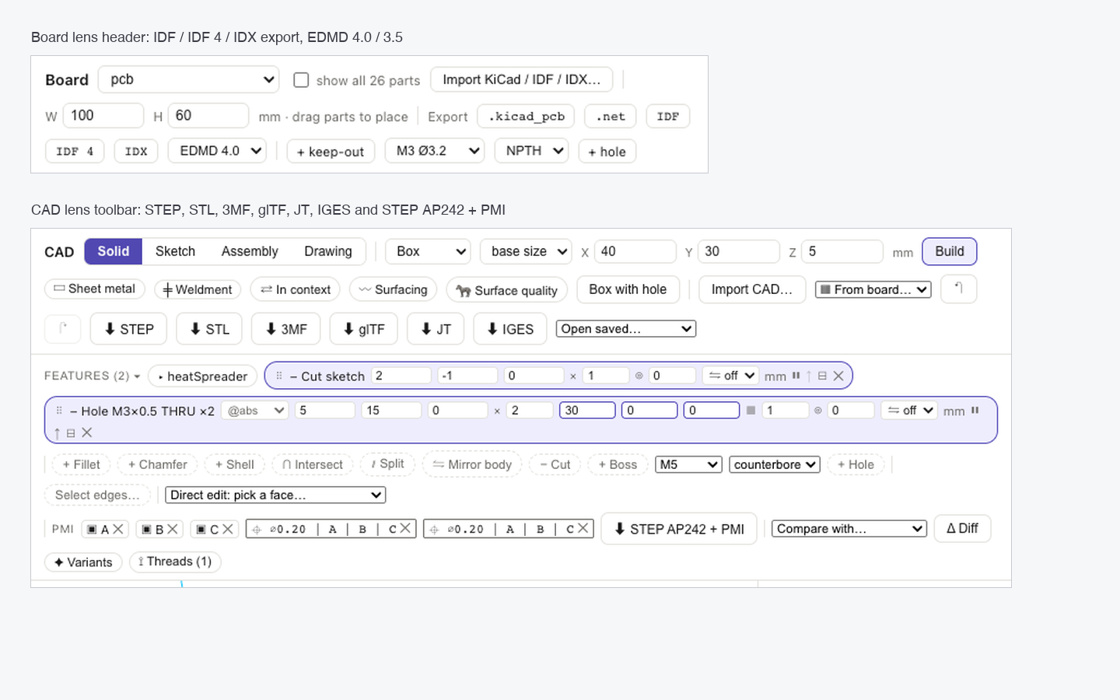Viewport: 1120px width, 700px height.
Task: Open the mirror off dropdown in Cut sketch
Action: click(730, 376)
